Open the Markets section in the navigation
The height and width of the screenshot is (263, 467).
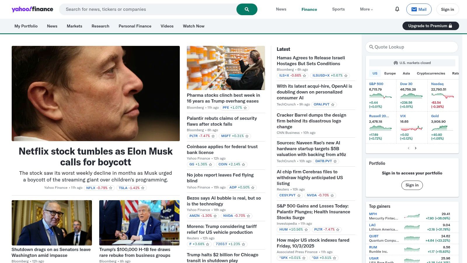[74, 26]
